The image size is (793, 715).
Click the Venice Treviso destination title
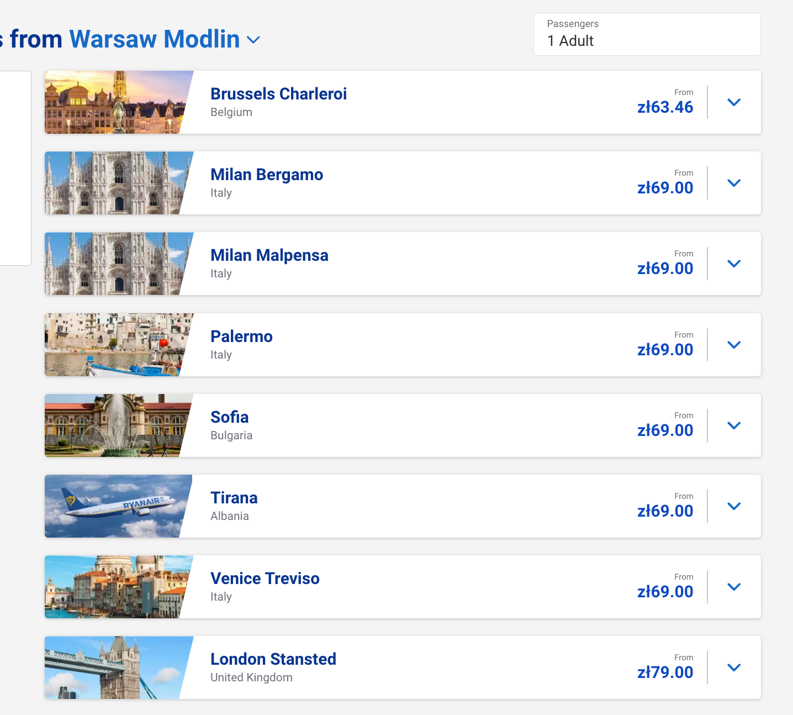[265, 579]
